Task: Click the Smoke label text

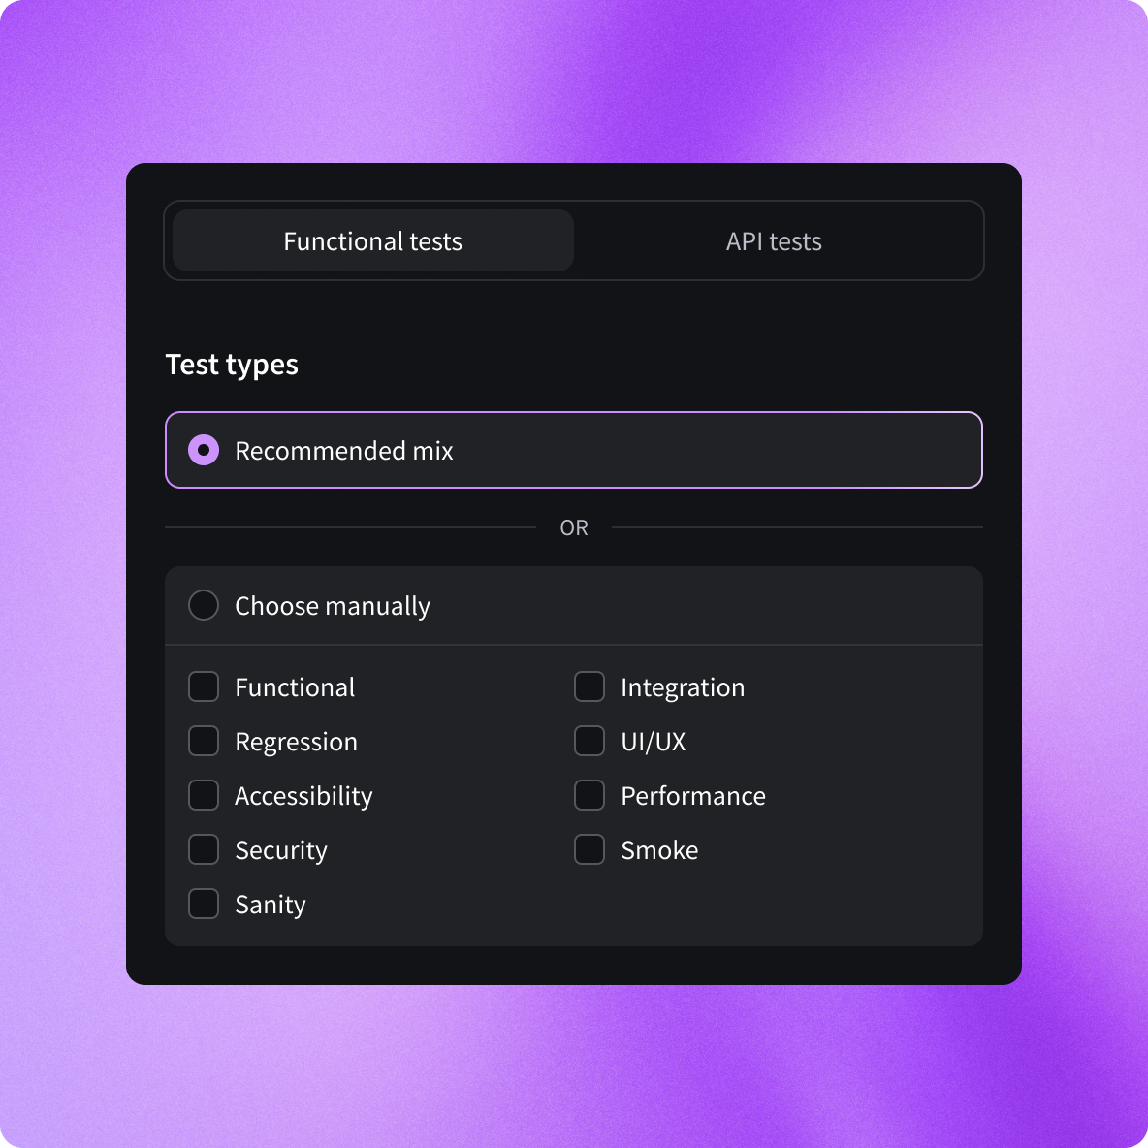Action: pos(659,849)
